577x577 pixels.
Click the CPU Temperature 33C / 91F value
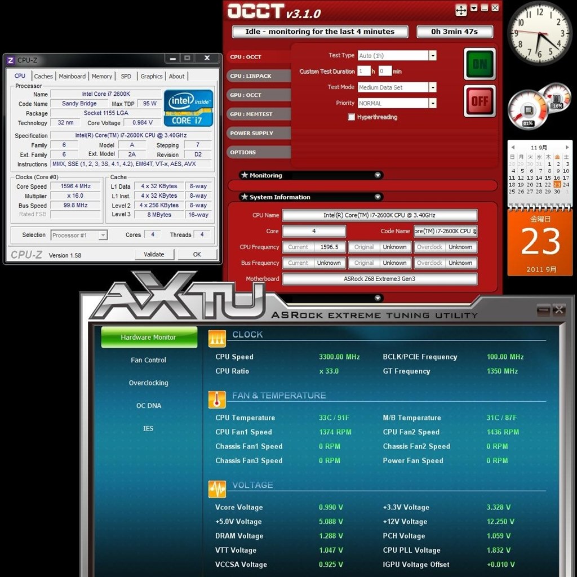[334, 418]
